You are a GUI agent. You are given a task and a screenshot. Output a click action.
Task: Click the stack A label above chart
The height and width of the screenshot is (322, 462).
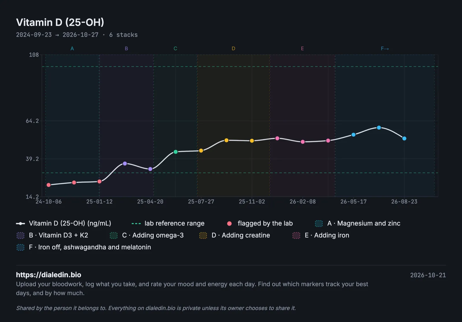click(x=72, y=48)
